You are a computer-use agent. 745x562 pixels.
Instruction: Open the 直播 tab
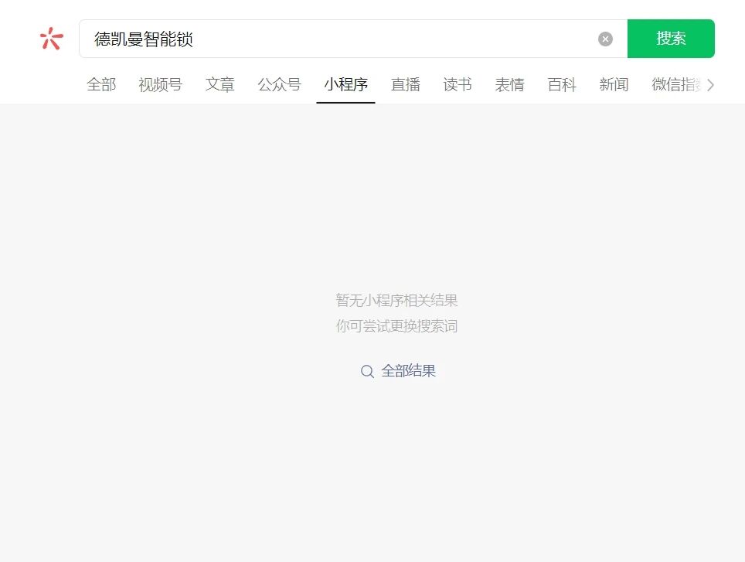coord(405,84)
